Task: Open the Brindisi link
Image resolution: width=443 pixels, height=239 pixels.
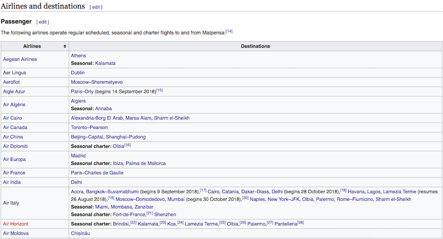Action: point(121,224)
